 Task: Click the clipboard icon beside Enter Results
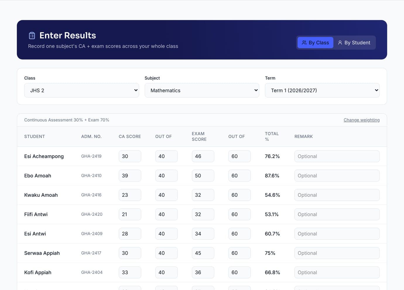click(32, 35)
